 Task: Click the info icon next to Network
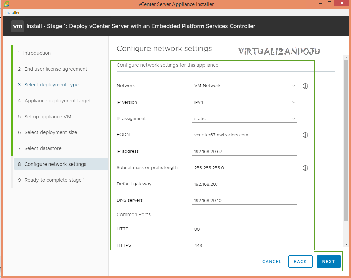pyautogui.click(x=305, y=86)
